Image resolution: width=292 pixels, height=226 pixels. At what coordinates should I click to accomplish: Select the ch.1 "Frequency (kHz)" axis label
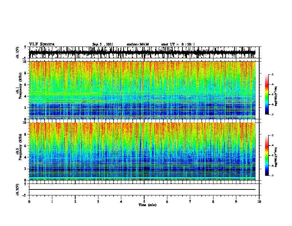20,86
